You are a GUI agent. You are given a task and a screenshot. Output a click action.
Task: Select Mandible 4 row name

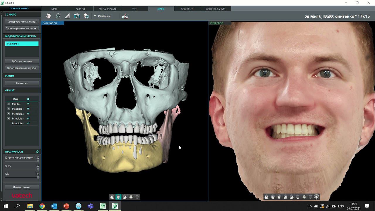coord(18,123)
